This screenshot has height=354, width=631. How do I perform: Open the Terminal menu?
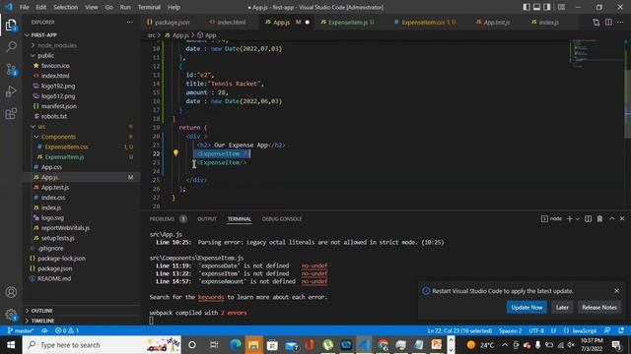pos(149,7)
